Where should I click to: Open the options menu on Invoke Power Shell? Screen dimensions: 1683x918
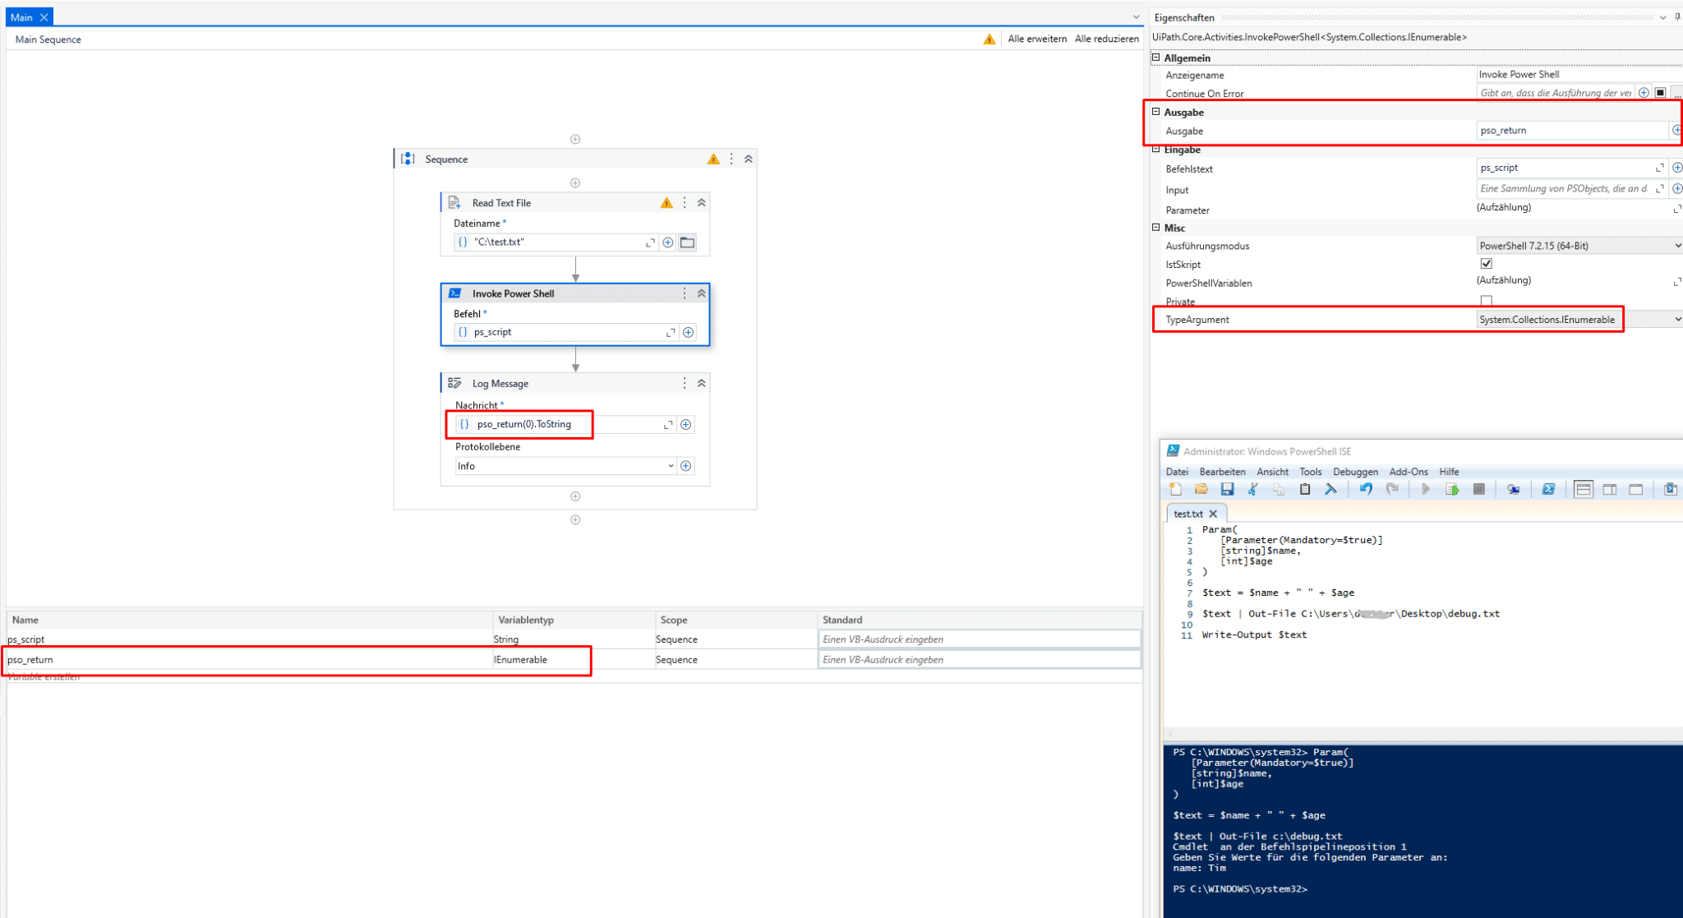tap(684, 293)
